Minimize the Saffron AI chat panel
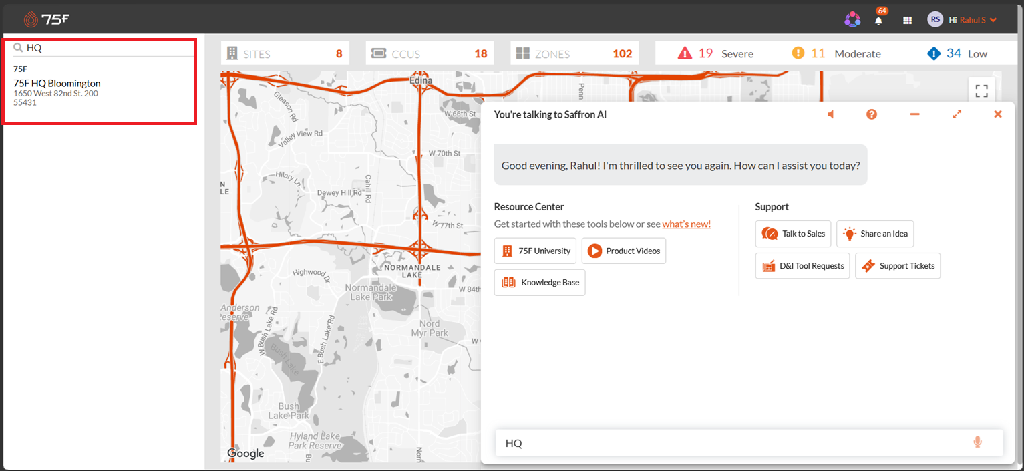This screenshot has width=1024, height=471. [x=914, y=114]
